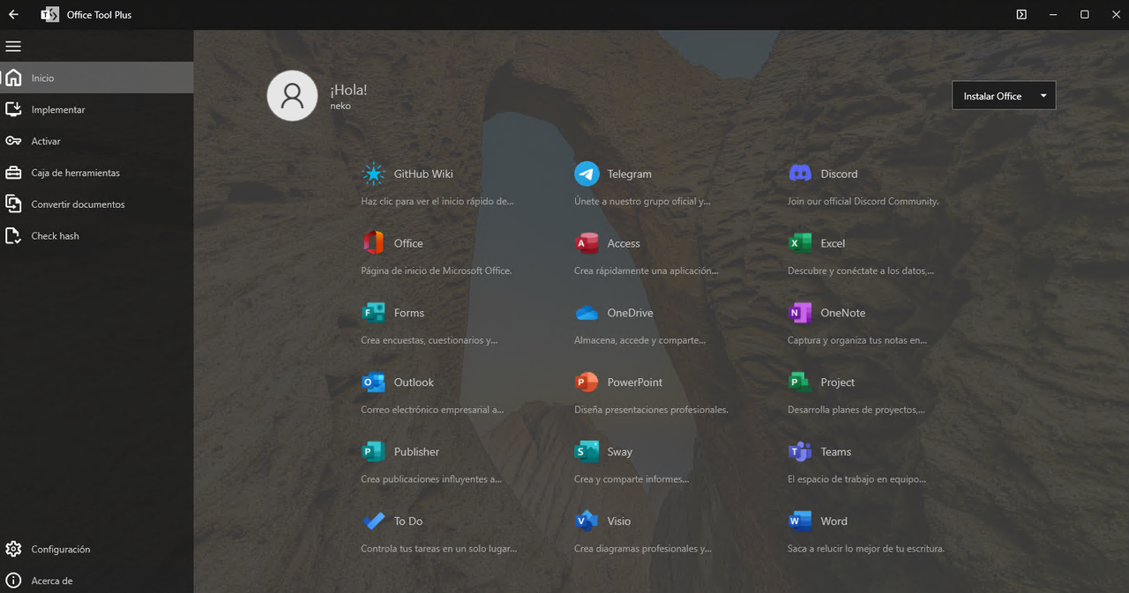This screenshot has width=1129, height=593.
Task: Click 'Crea publicaciones influyentes a...' text
Action: [431, 479]
